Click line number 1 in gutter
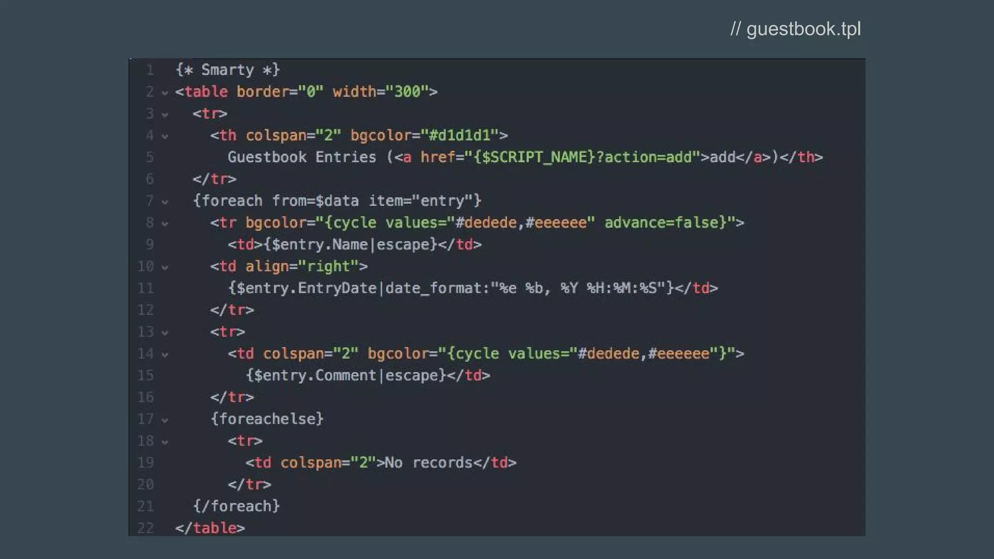 tap(149, 70)
